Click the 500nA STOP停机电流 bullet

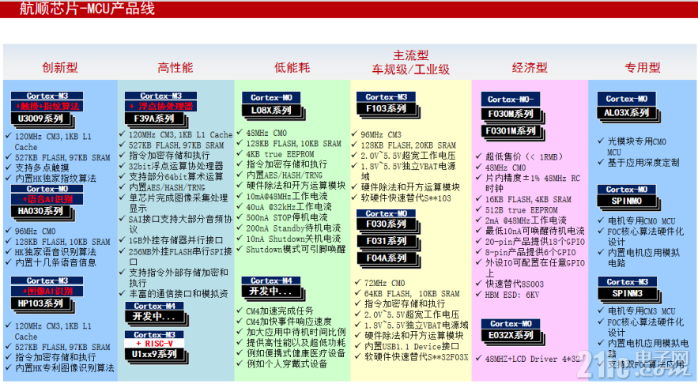pos(287,217)
